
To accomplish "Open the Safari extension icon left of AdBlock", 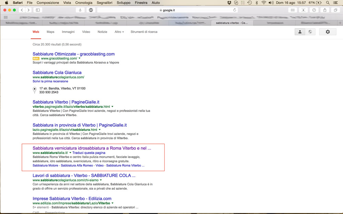I will click(80, 10).
